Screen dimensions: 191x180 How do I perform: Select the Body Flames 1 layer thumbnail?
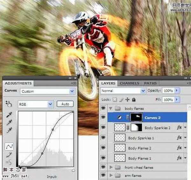click(120, 158)
